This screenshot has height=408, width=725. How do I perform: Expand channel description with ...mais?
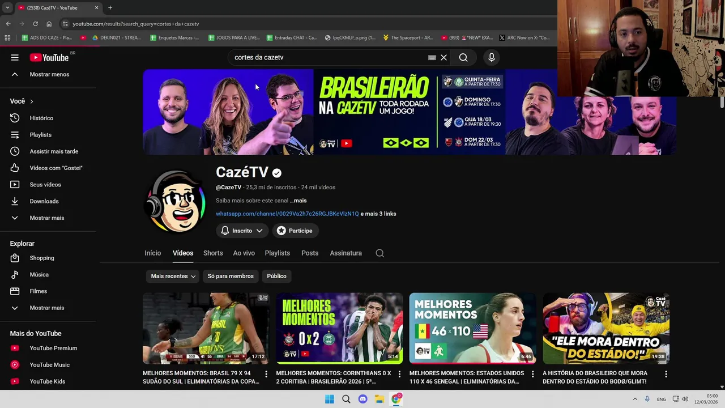(x=298, y=201)
